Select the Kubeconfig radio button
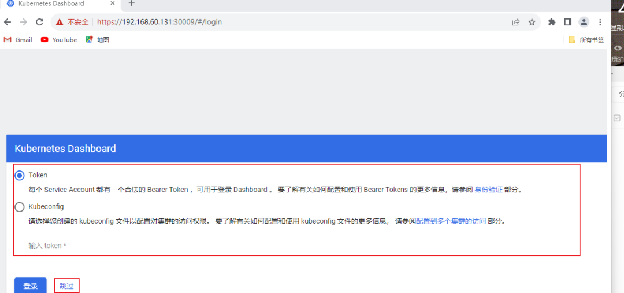 point(19,207)
